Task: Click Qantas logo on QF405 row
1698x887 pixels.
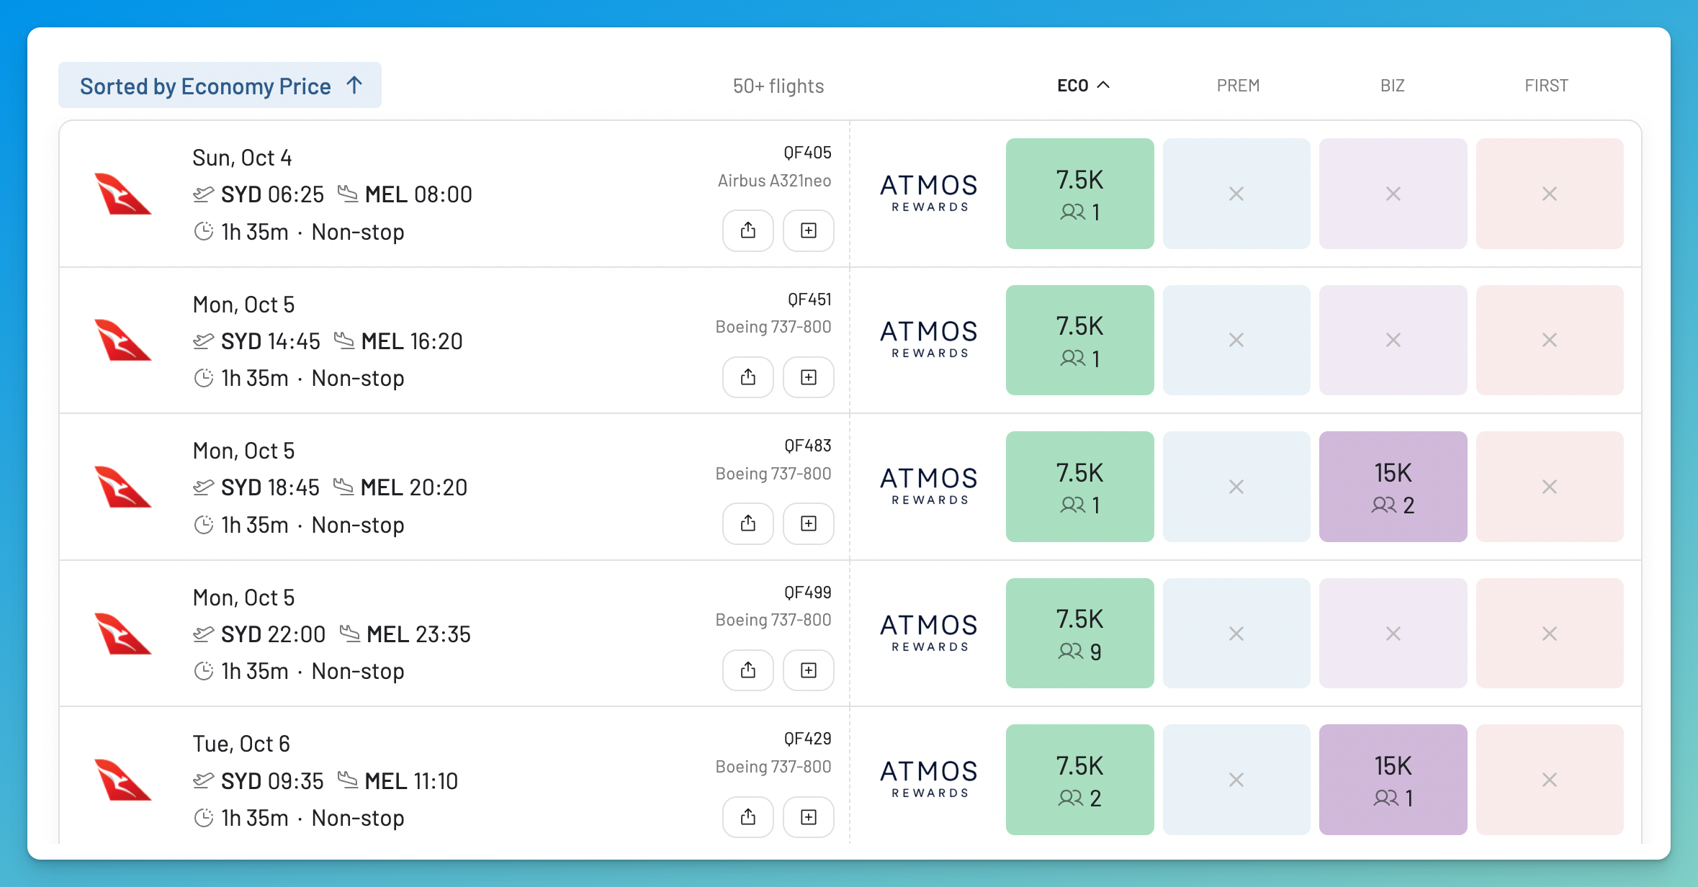Action: tap(122, 194)
